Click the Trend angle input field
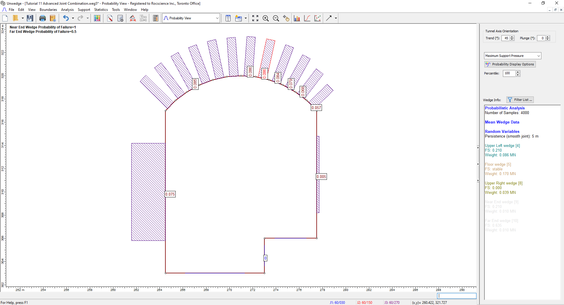Screen dimensions: 564x305 click(x=506, y=38)
